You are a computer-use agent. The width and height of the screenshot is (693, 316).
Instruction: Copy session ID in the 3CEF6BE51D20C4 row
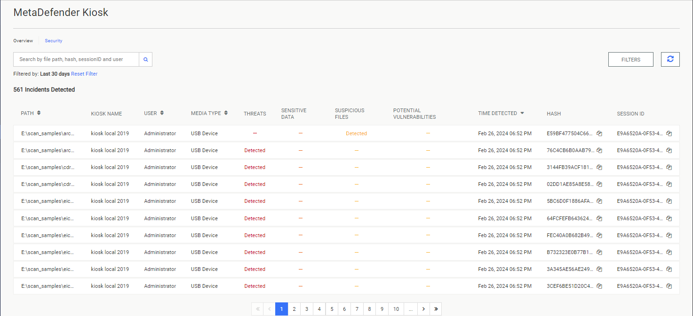pos(669,286)
